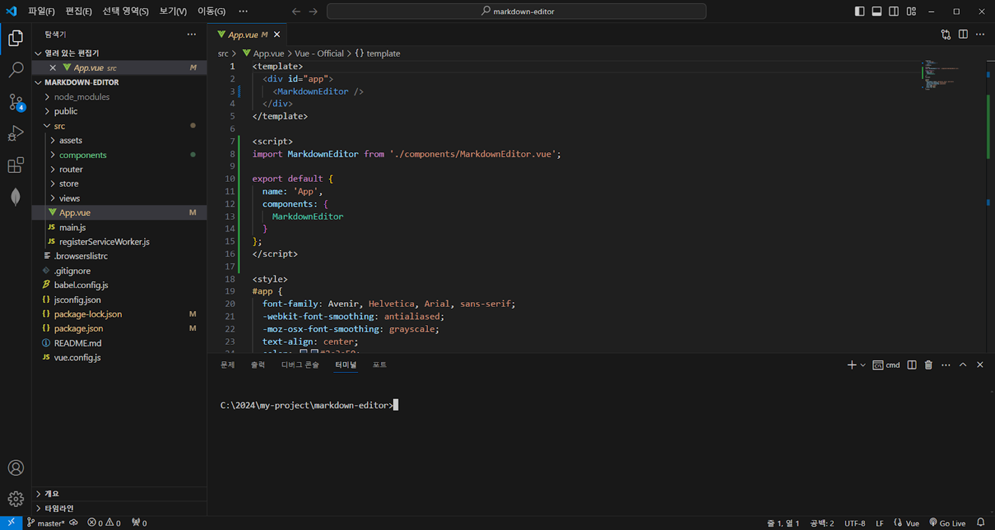Open the Search view in activity bar

pyautogui.click(x=16, y=70)
